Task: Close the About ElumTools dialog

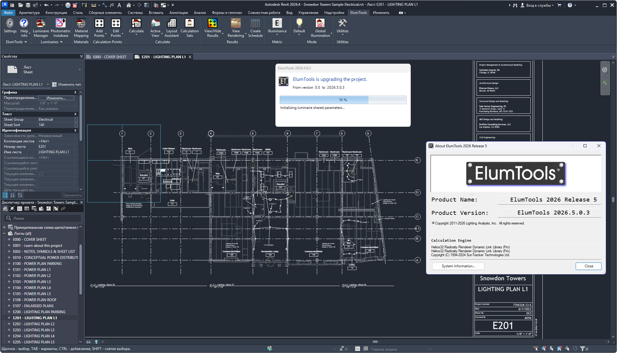Action: pyautogui.click(x=589, y=266)
